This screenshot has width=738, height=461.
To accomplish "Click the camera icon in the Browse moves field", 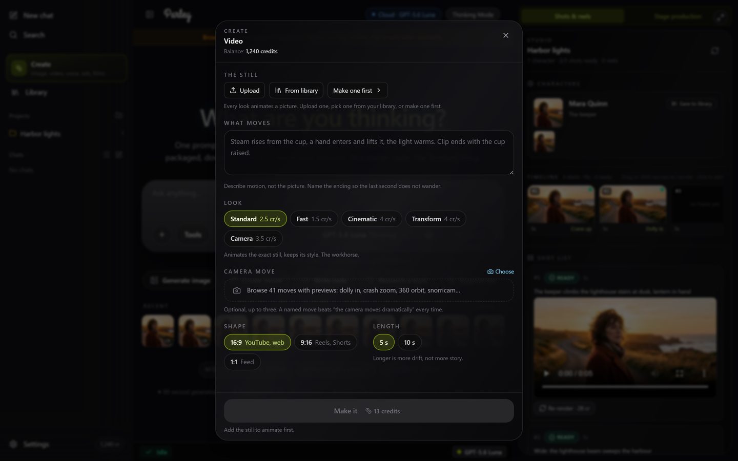I will (x=237, y=290).
